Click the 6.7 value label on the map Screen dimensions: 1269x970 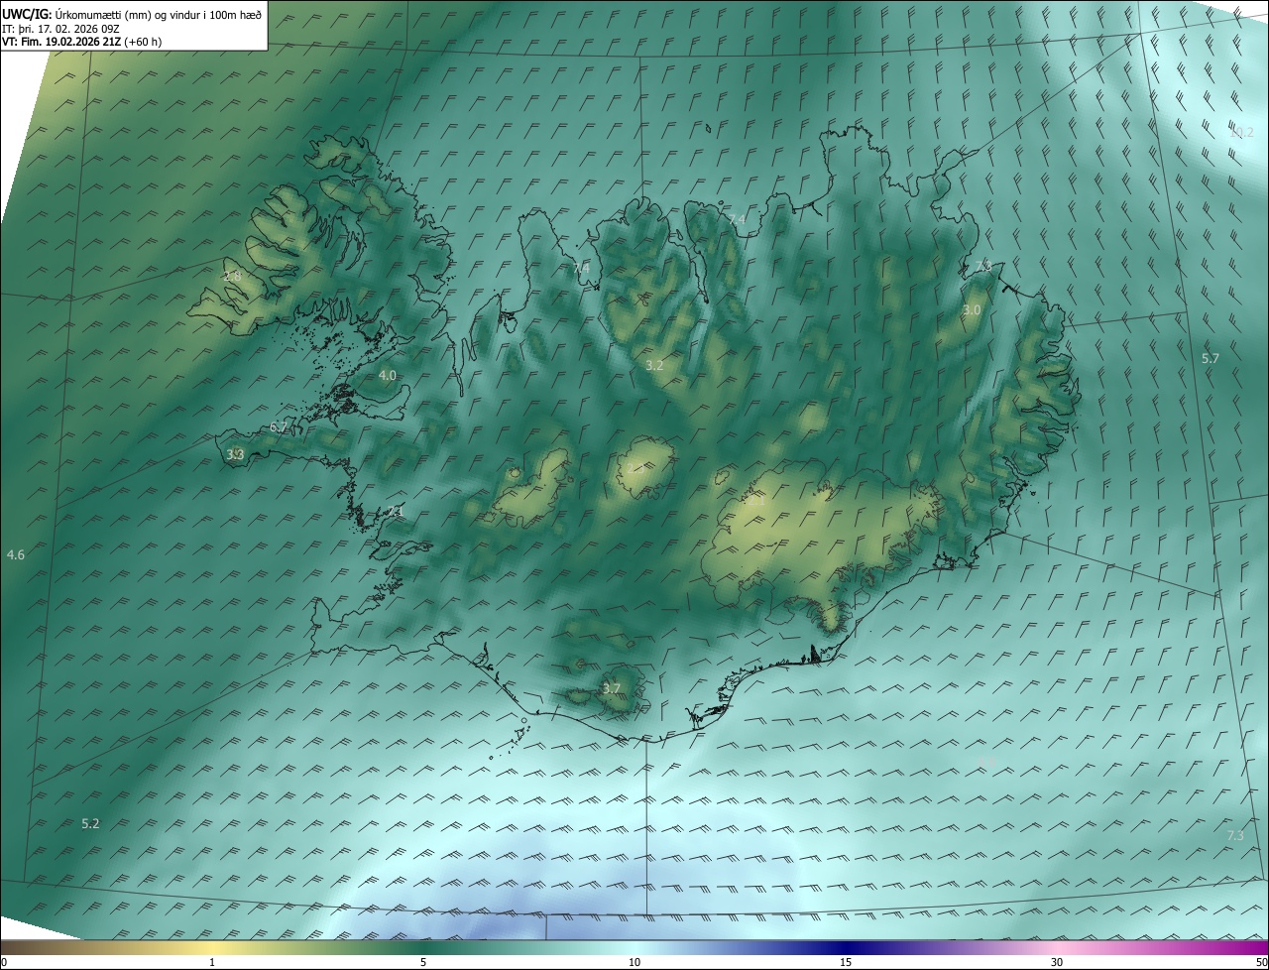(279, 427)
